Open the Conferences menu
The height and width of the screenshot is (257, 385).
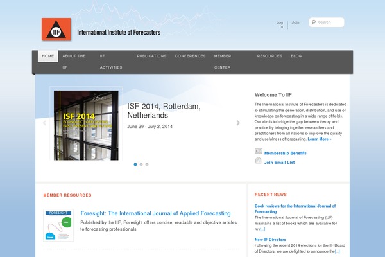tap(191, 56)
